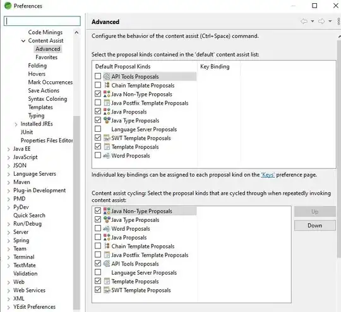Collapse the Content Assist tree node
The image size is (341, 312).
point(23,40)
